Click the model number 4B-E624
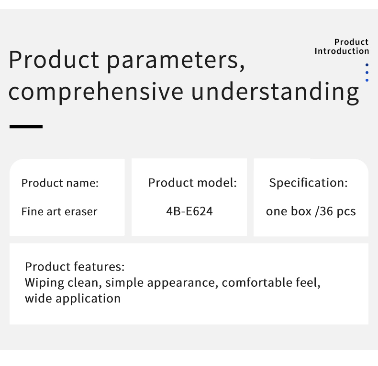Screen dimensions: 378x366 coord(189,211)
